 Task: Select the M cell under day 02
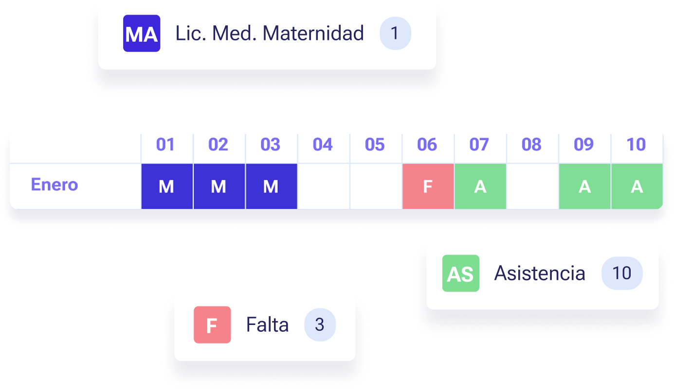tap(219, 187)
